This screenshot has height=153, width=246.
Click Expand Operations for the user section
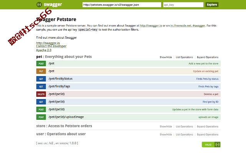pos(208,134)
